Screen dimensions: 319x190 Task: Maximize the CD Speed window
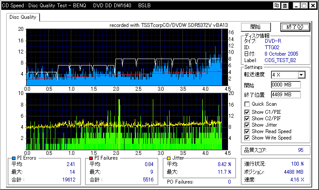tap(304, 6)
